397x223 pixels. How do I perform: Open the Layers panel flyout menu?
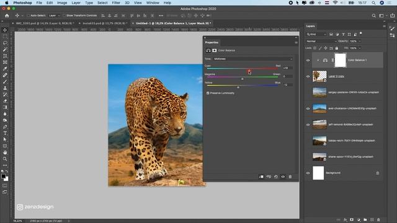[385, 26]
